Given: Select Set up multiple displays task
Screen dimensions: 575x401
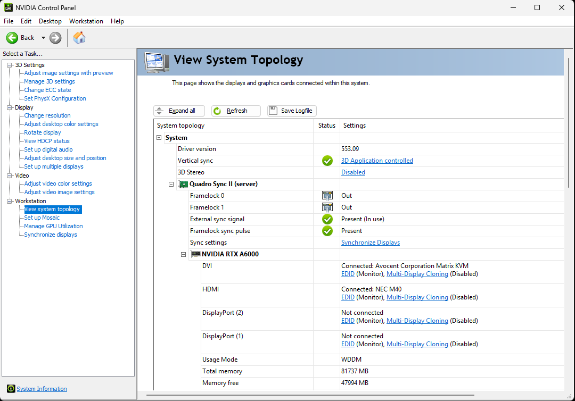Looking at the screenshot, I should click(x=54, y=166).
